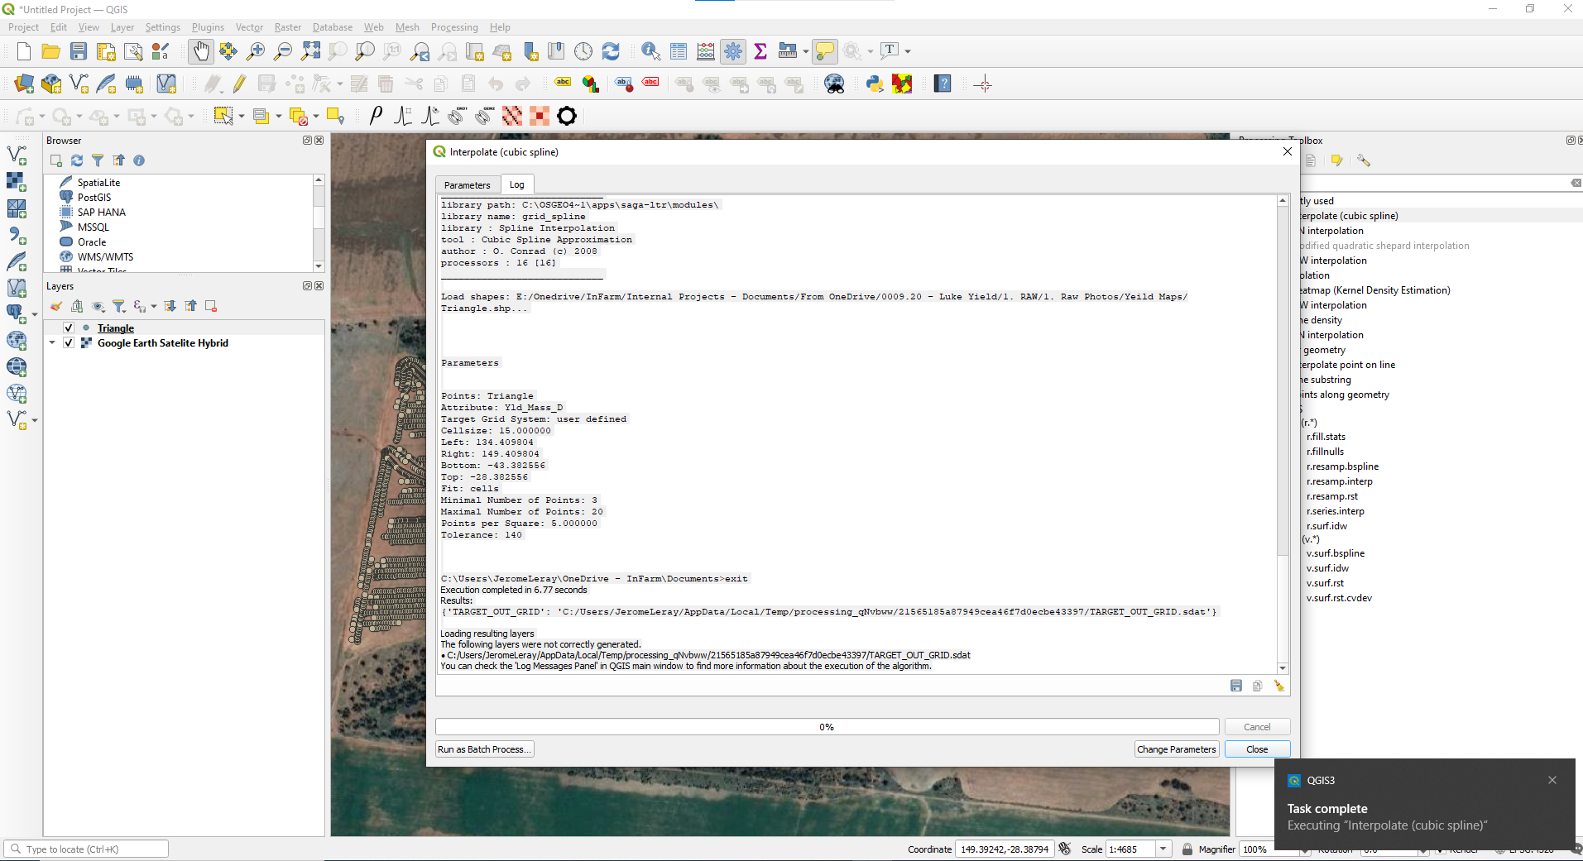The image size is (1583, 861).
Task: Open project with the folder icon
Action: pos(51,51)
